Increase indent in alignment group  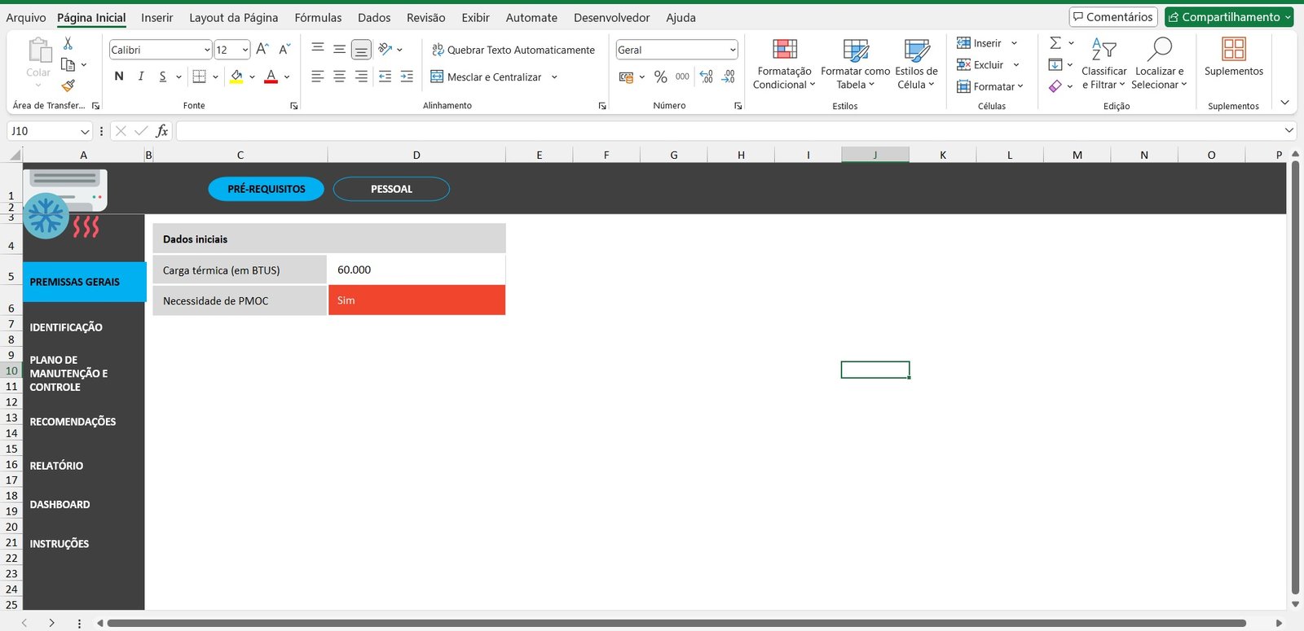click(x=407, y=77)
